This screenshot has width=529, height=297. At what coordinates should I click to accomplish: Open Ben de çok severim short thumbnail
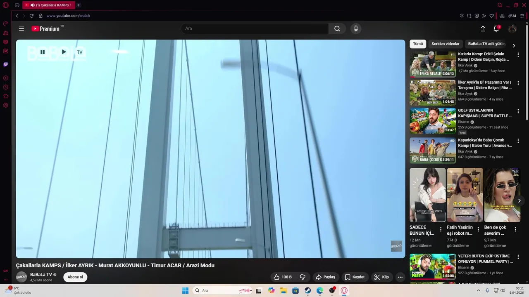[x=502, y=195]
